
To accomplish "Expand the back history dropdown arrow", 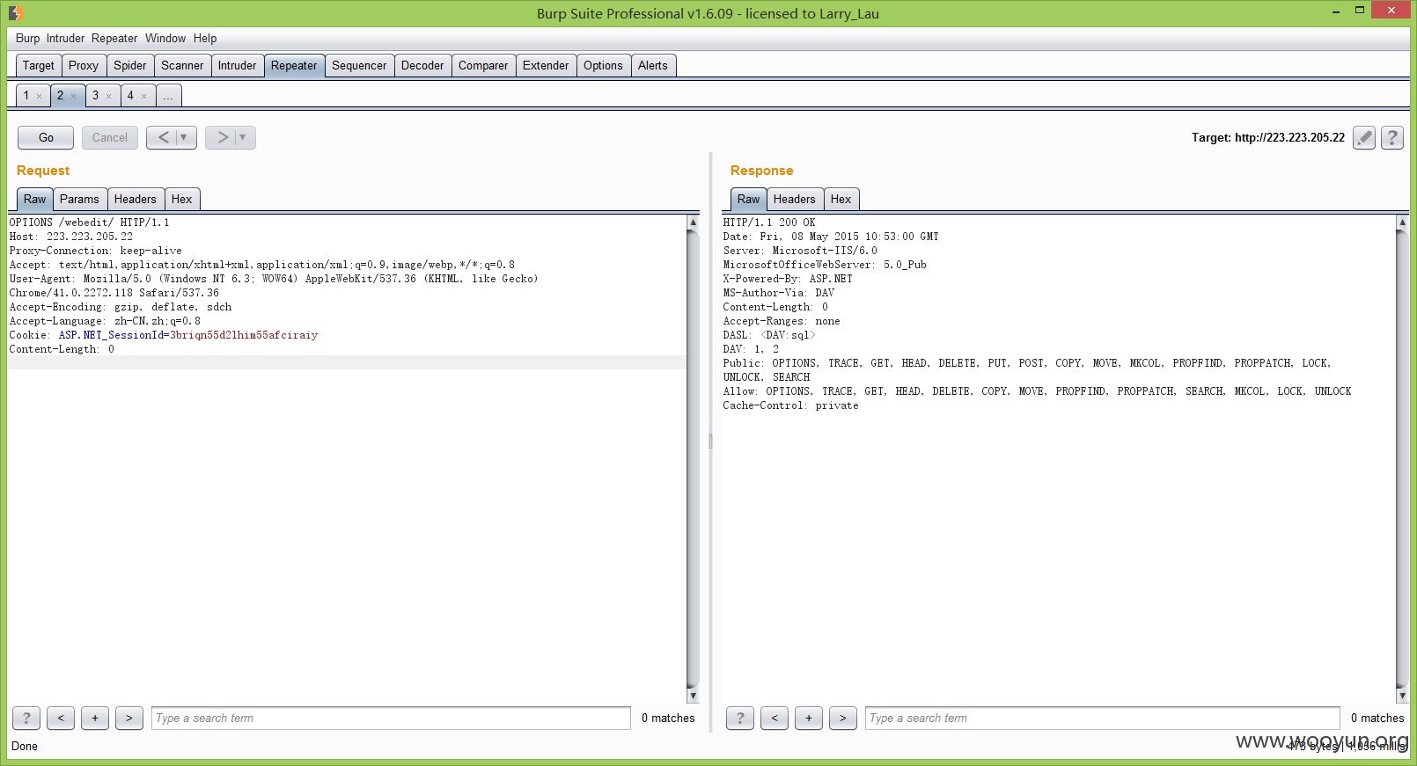I will tap(184, 137).
